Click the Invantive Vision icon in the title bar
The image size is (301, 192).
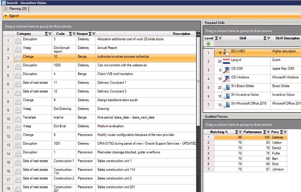[3, 3]
